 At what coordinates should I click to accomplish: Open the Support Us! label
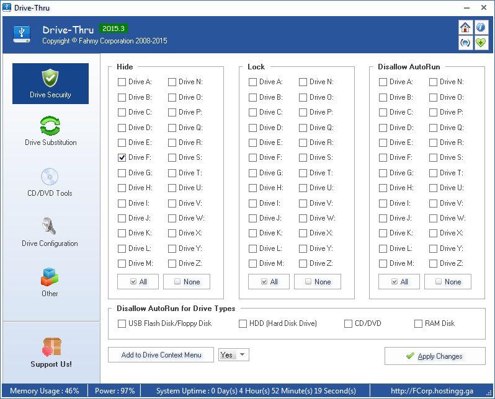pyautogui.click(x=51, y=364)
